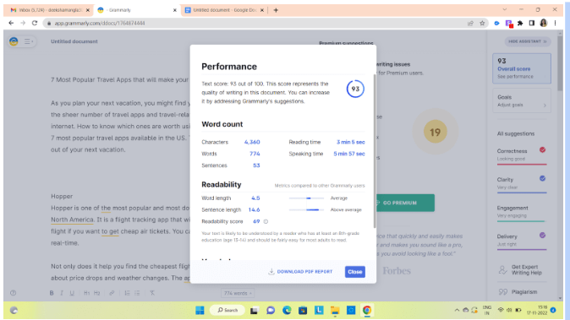The image size is (570, 320).
Task: Click the Underline formatting icon
Action: 72,293
